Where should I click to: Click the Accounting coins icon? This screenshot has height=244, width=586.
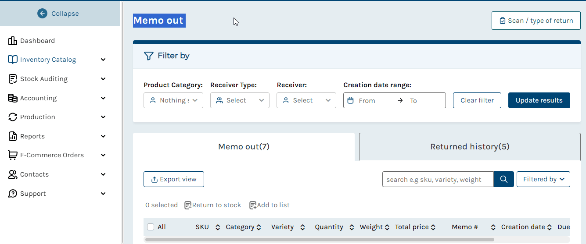13,98
